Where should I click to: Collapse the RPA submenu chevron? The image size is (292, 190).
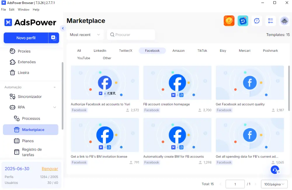[55, 107]
